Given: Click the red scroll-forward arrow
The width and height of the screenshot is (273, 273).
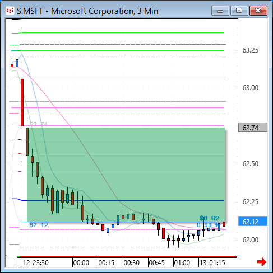Looking at the screenshot, I should coord(262,262).
